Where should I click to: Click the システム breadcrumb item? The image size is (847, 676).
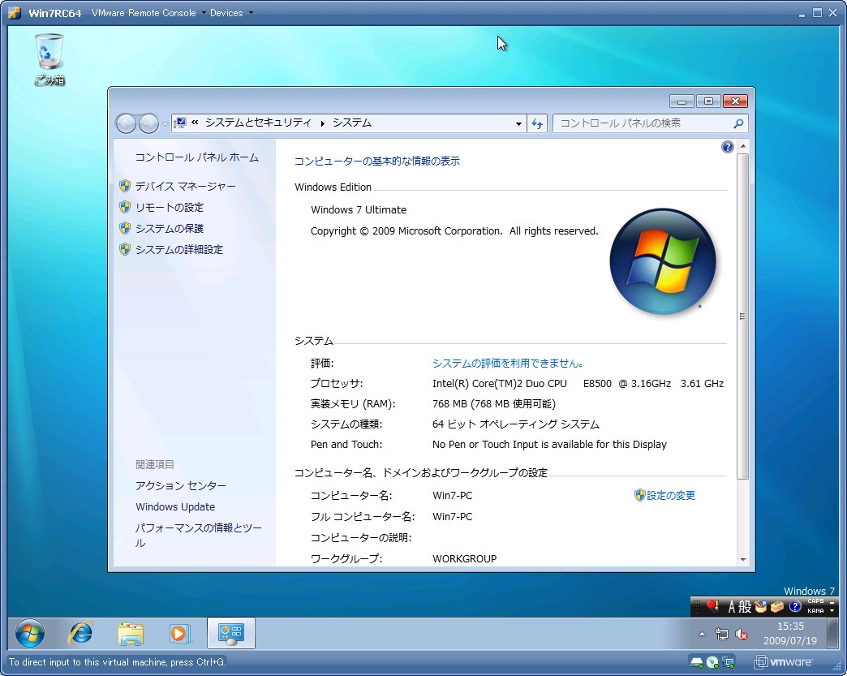pyautogui.click(x=351, y=123)
